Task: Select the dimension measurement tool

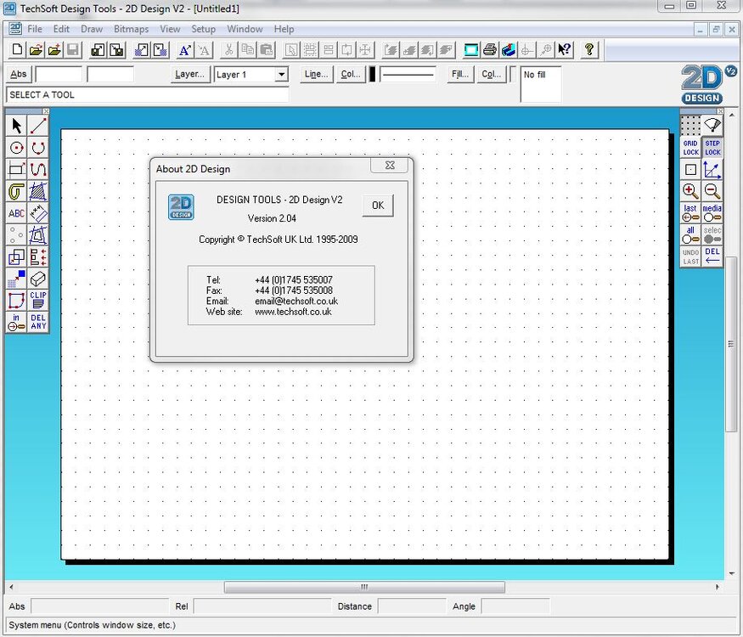Action: click(x=38, y=213)
